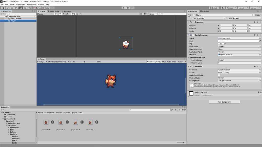Viewport: 262px width, 147px height.
Task: Enable Apply Root Motion checkbox
Action: [219, 75]
